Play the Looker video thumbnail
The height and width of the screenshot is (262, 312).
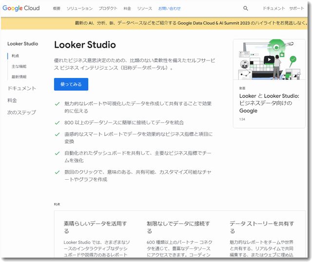coord(269,59)
